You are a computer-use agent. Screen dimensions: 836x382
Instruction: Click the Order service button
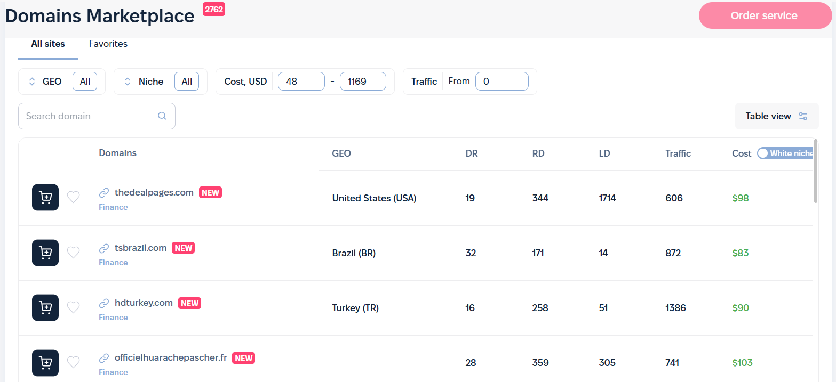click(764, 15)
